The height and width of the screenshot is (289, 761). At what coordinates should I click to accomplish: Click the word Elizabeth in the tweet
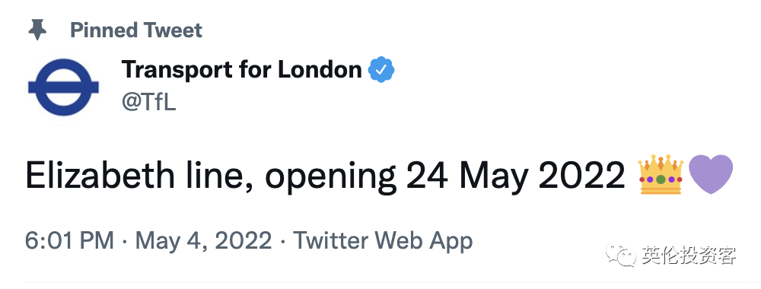click(x=100, y=175)
